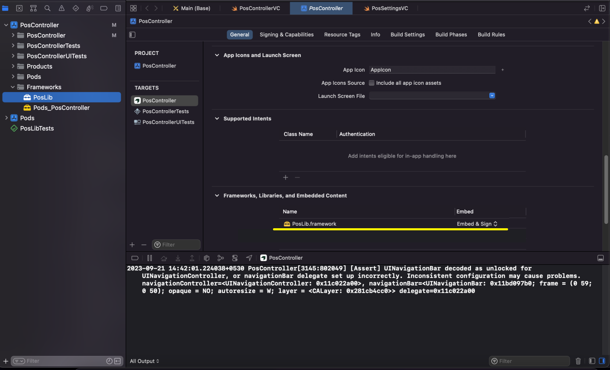Screen dimensions: 610x370
Task: Open the Main (Base) editor tab
Action: pos(192,8)
